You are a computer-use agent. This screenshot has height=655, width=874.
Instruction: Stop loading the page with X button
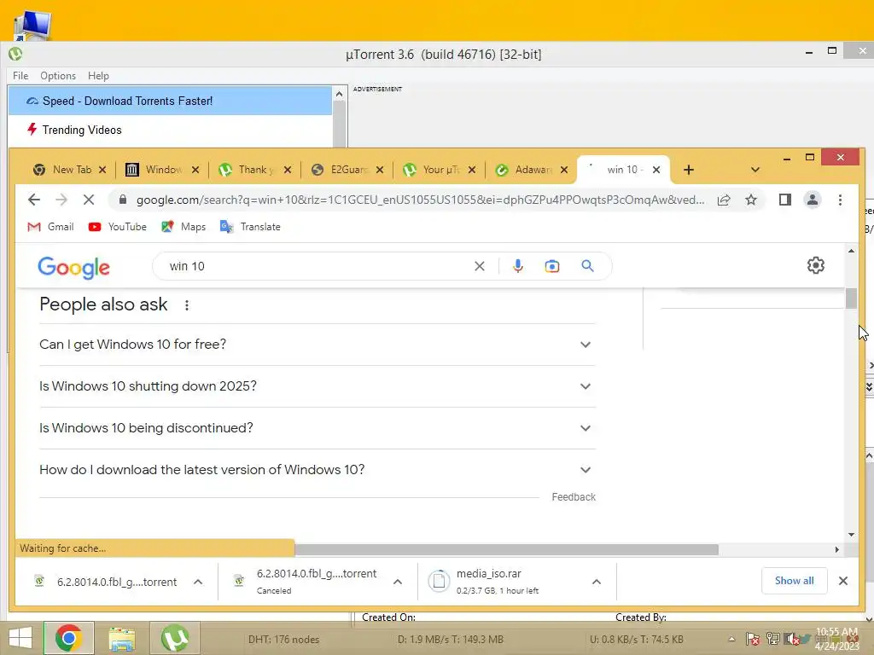(89, 200)
